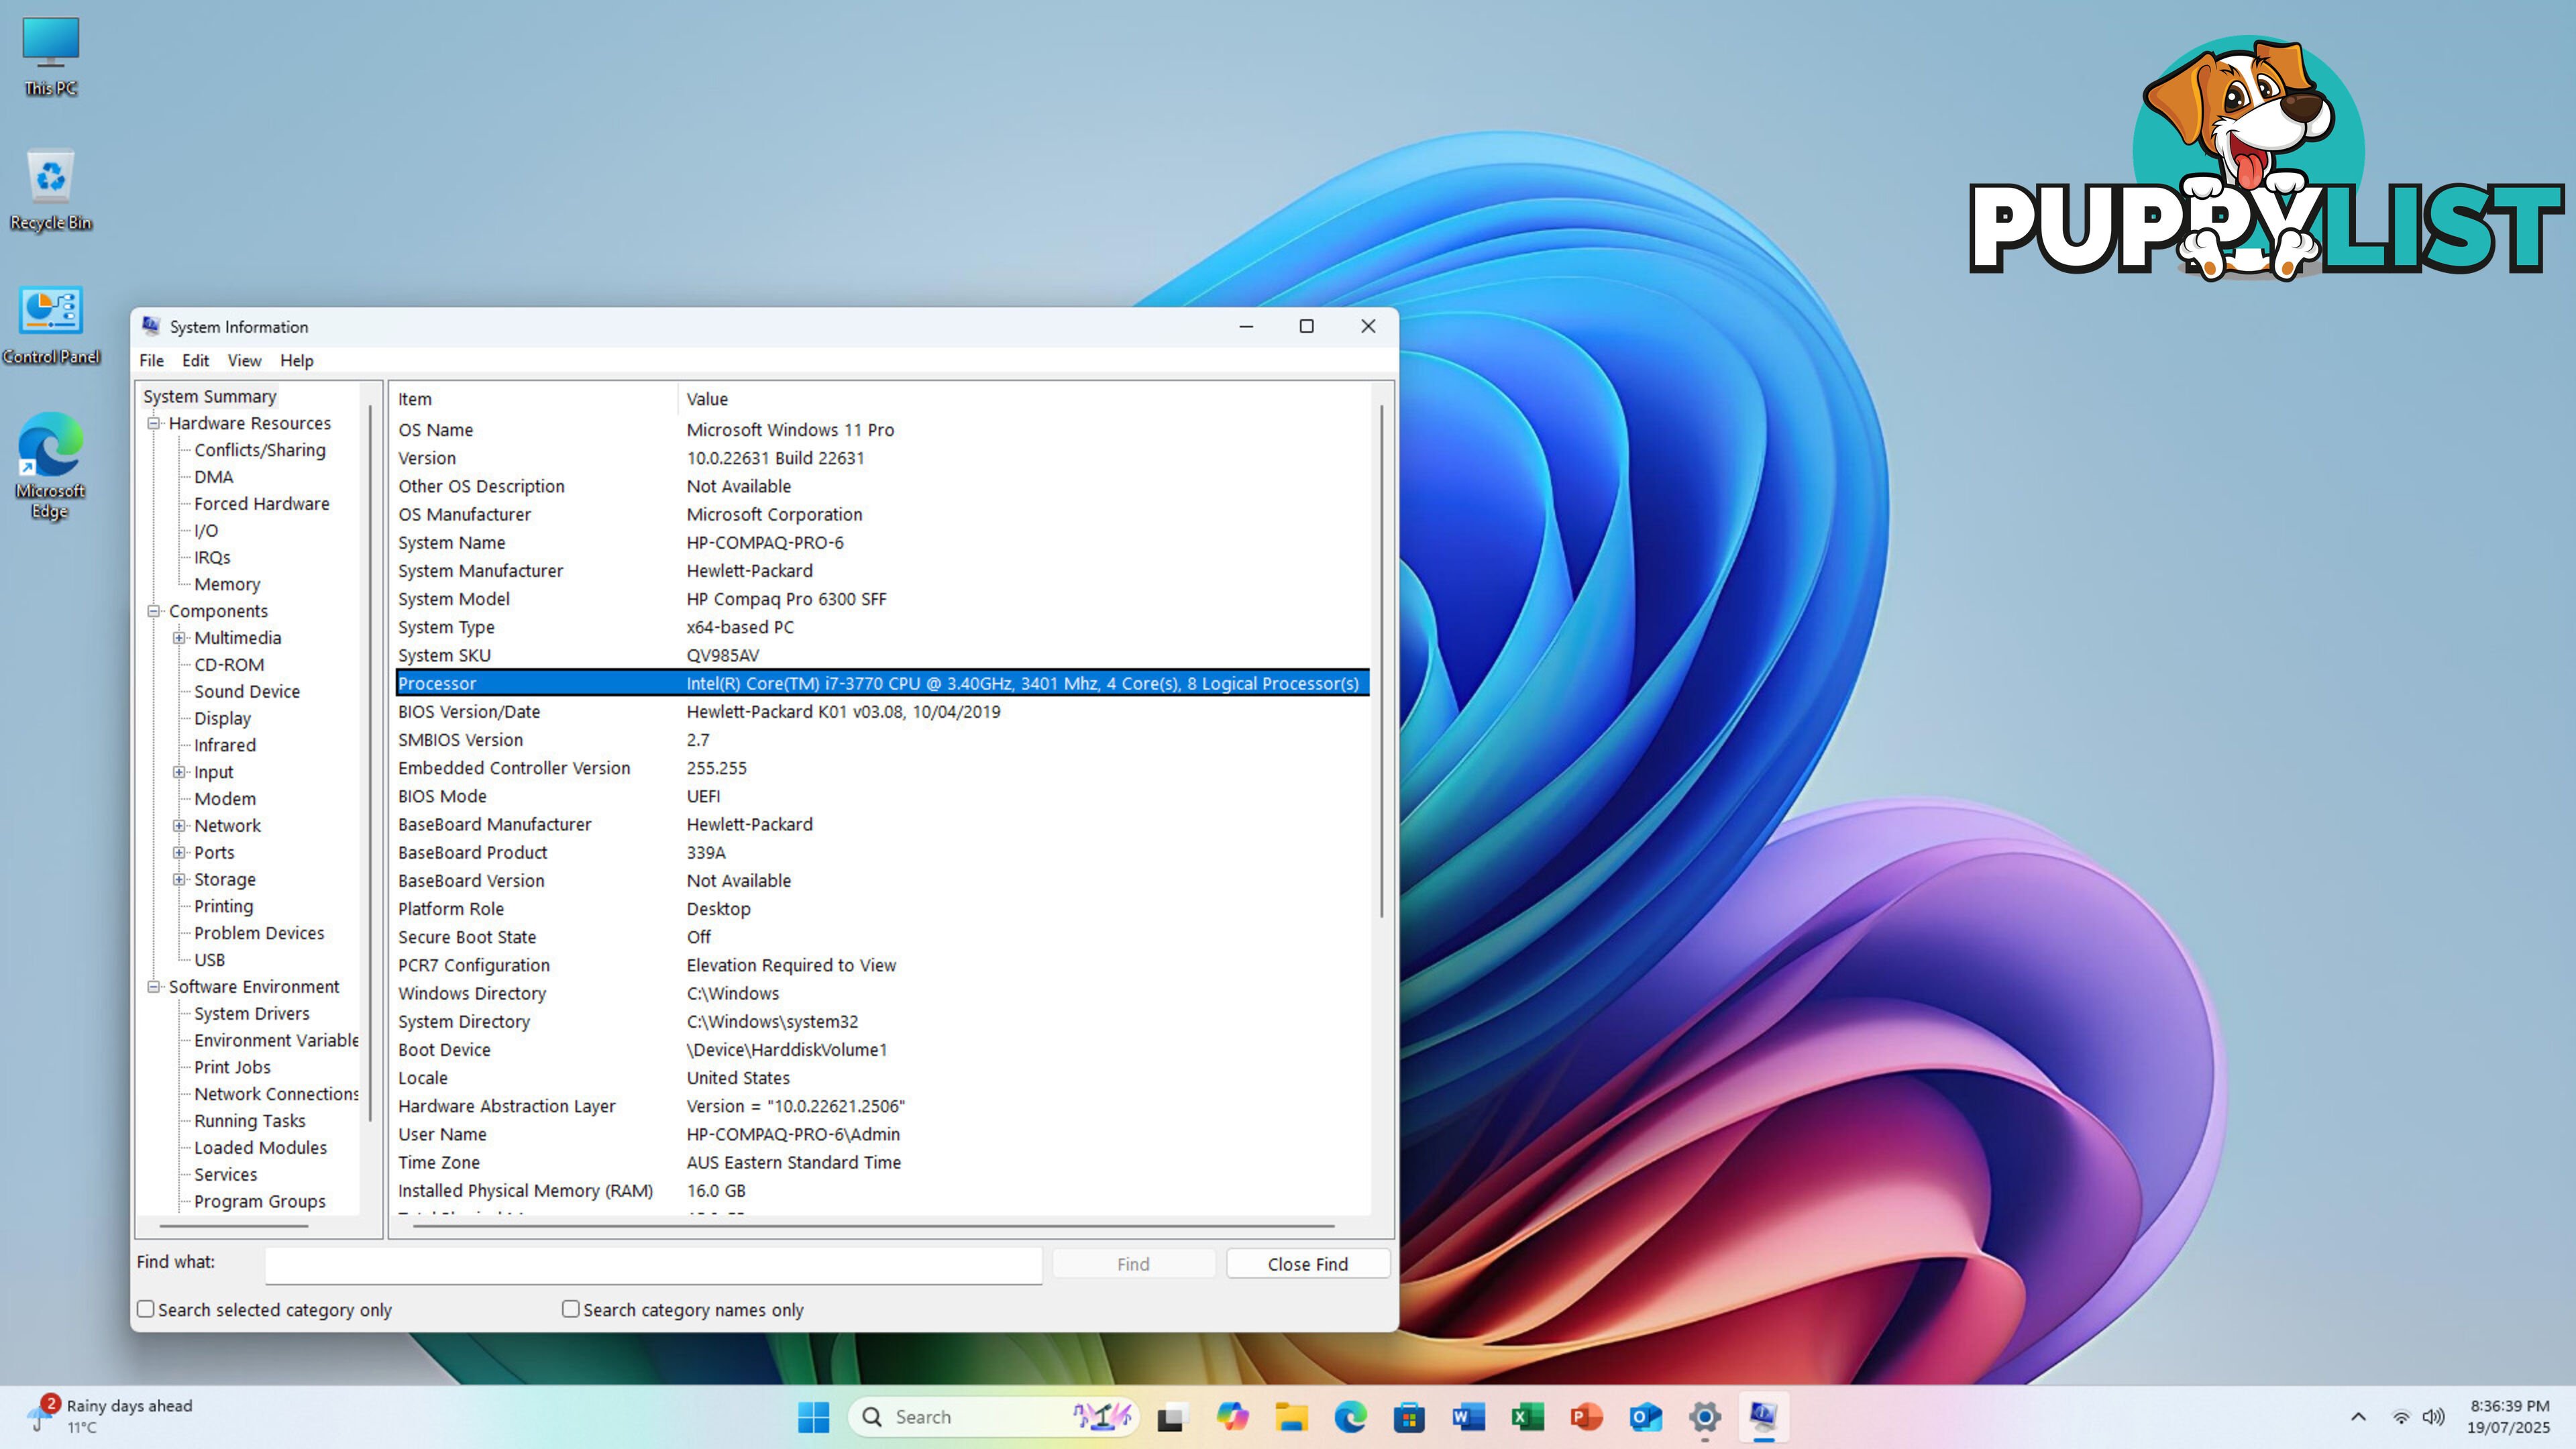This screenshot has height=1449, width=2576.
Task: Select System Drivers tree item
Action: pyautogui.click(x=252, y=1014)
